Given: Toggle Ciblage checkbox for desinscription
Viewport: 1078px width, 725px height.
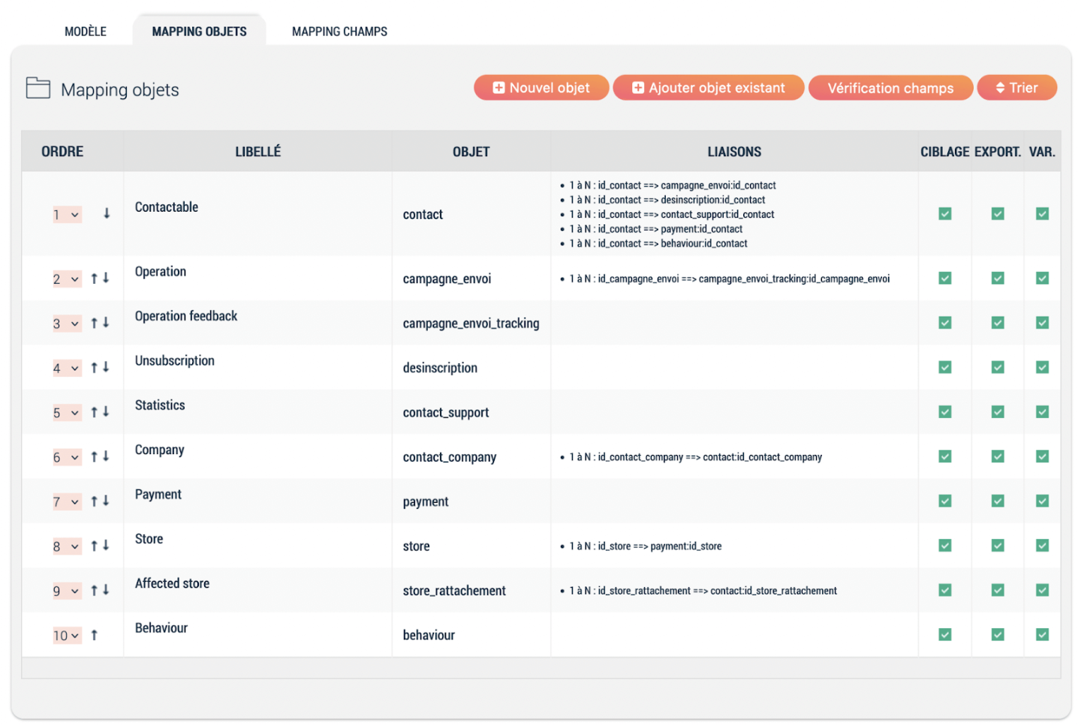Looking at the screenshot, I should point(945,368).
